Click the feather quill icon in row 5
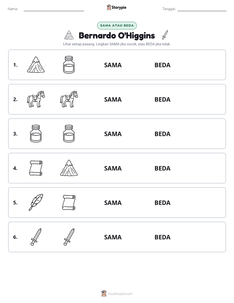 coord(36,202)
